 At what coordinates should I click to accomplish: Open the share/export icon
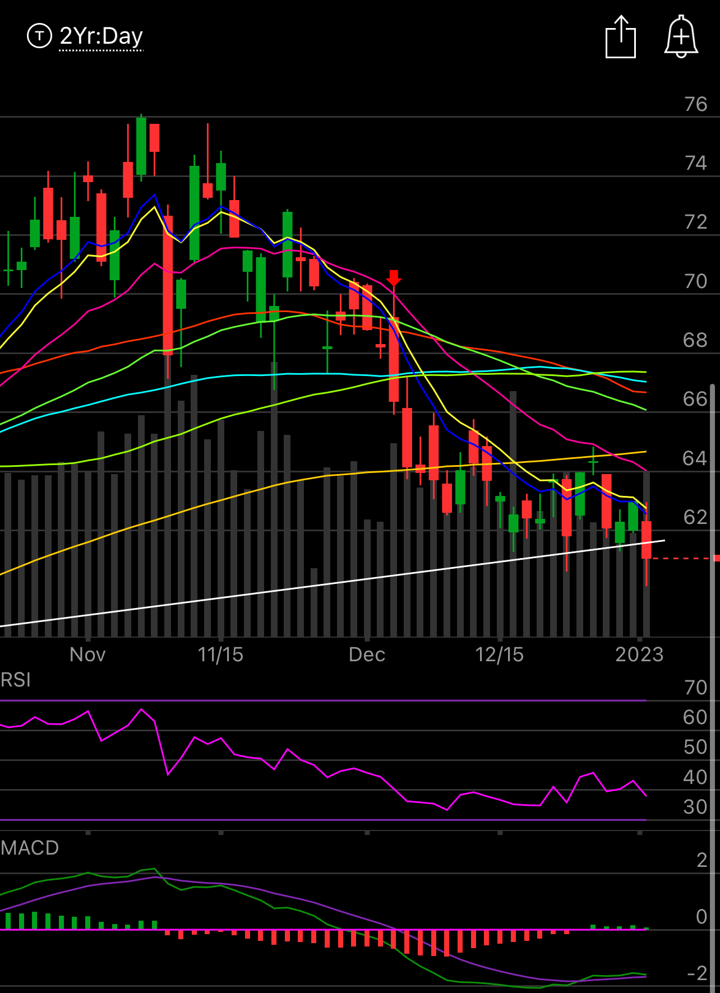[621, 36]
